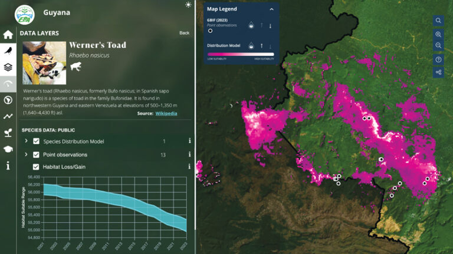The image size is (453, 254).
Task: Click the Werner's Toad photo thumbnail
Action: click(x=44, y=63)
